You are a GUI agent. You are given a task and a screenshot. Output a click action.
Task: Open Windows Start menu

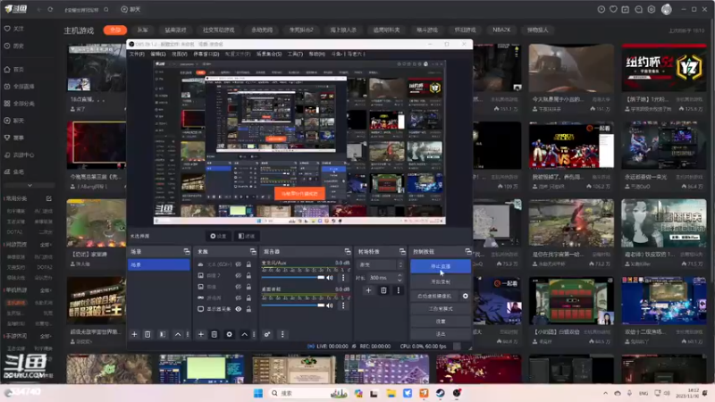click(x=258, y=393)
